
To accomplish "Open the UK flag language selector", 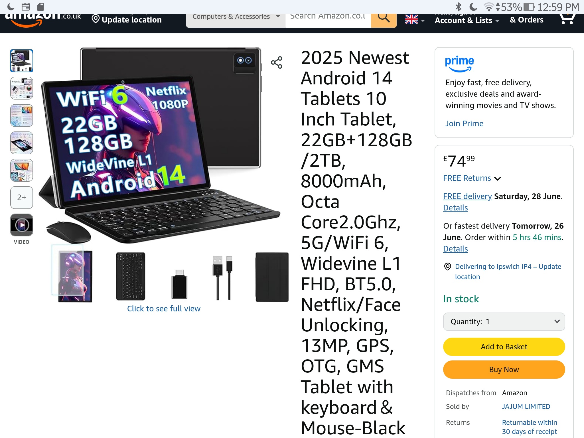I will coord(415,19).
